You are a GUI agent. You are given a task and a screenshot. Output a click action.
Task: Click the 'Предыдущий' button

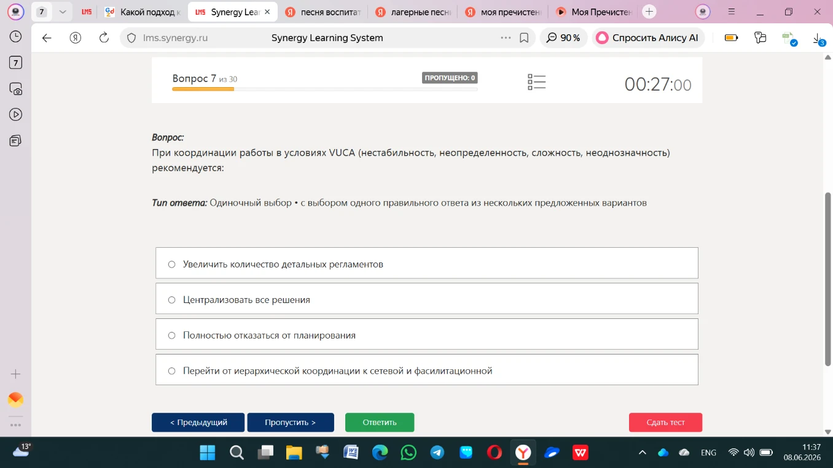[198, 423]
